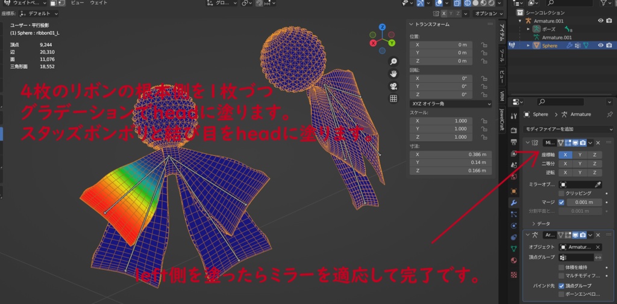Enable the クリッピング checkbox
The height and width of the screenshot is (304, 617).
(x=561, y=193)
